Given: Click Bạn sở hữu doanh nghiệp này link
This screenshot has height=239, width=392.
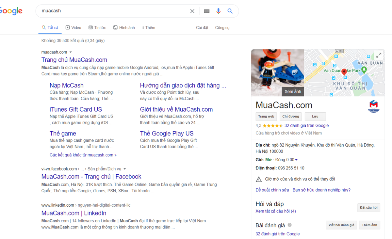Looking at the screenshot, I should [321, 190].
